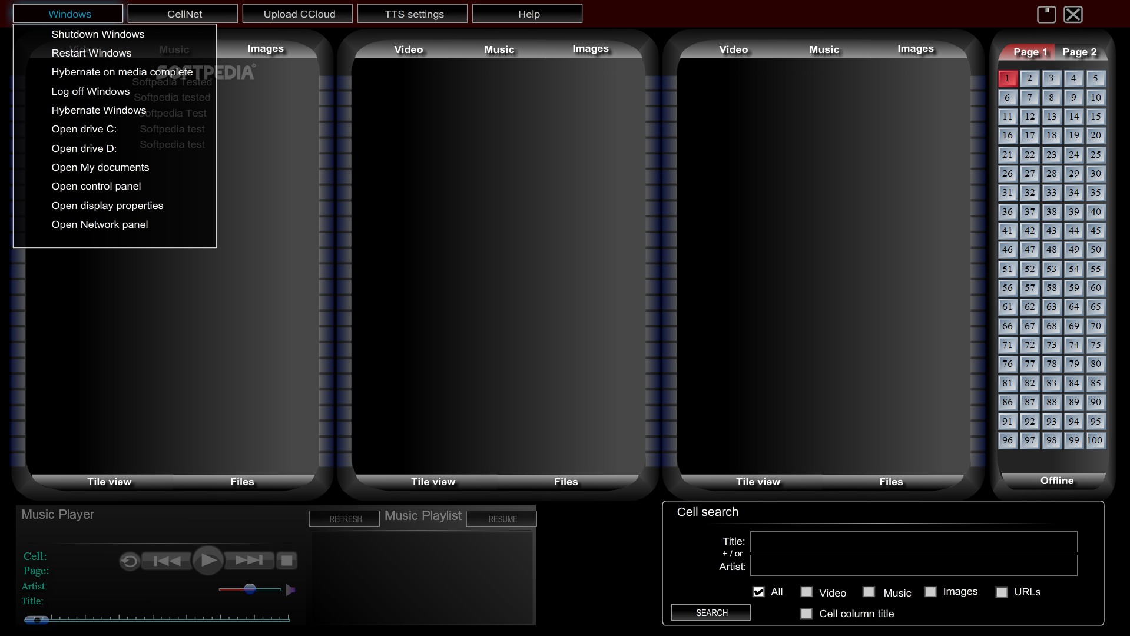The height and width of the screenshot is (636, 1130).
Task: Select cell number 73 in grid
Action: click(1051, 345)
